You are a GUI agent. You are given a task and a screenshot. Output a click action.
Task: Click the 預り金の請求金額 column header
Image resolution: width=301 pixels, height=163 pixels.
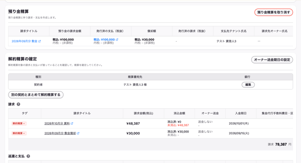tap(70, 31)
